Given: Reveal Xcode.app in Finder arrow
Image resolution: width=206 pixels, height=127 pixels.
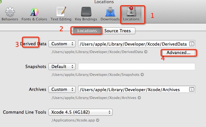Looking at the screenshot, I should tap(98, 120).
